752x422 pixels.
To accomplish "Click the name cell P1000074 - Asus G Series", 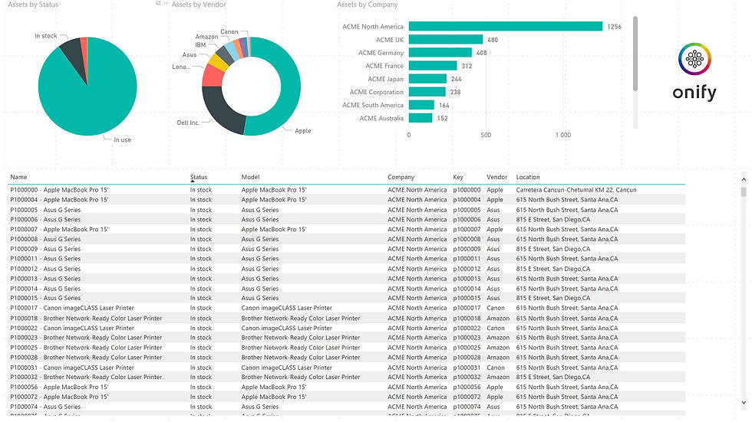I will point(45,407).
